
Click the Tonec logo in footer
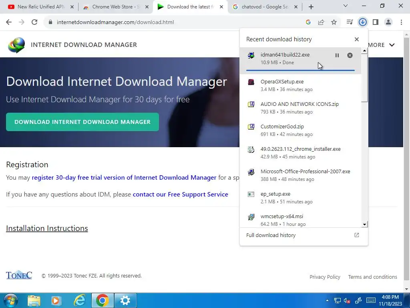click(19, 275)
